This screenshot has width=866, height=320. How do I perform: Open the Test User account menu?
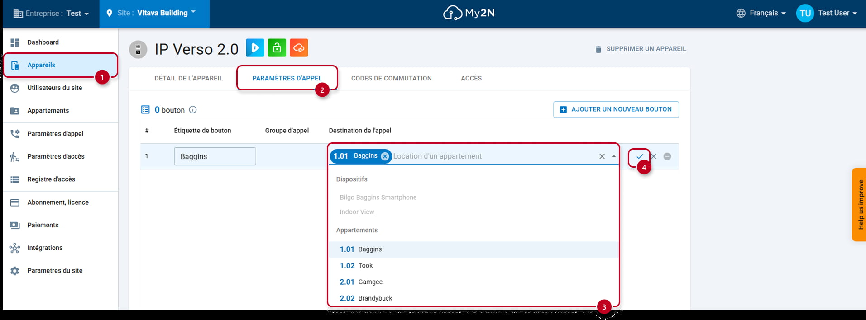(837, 13)
